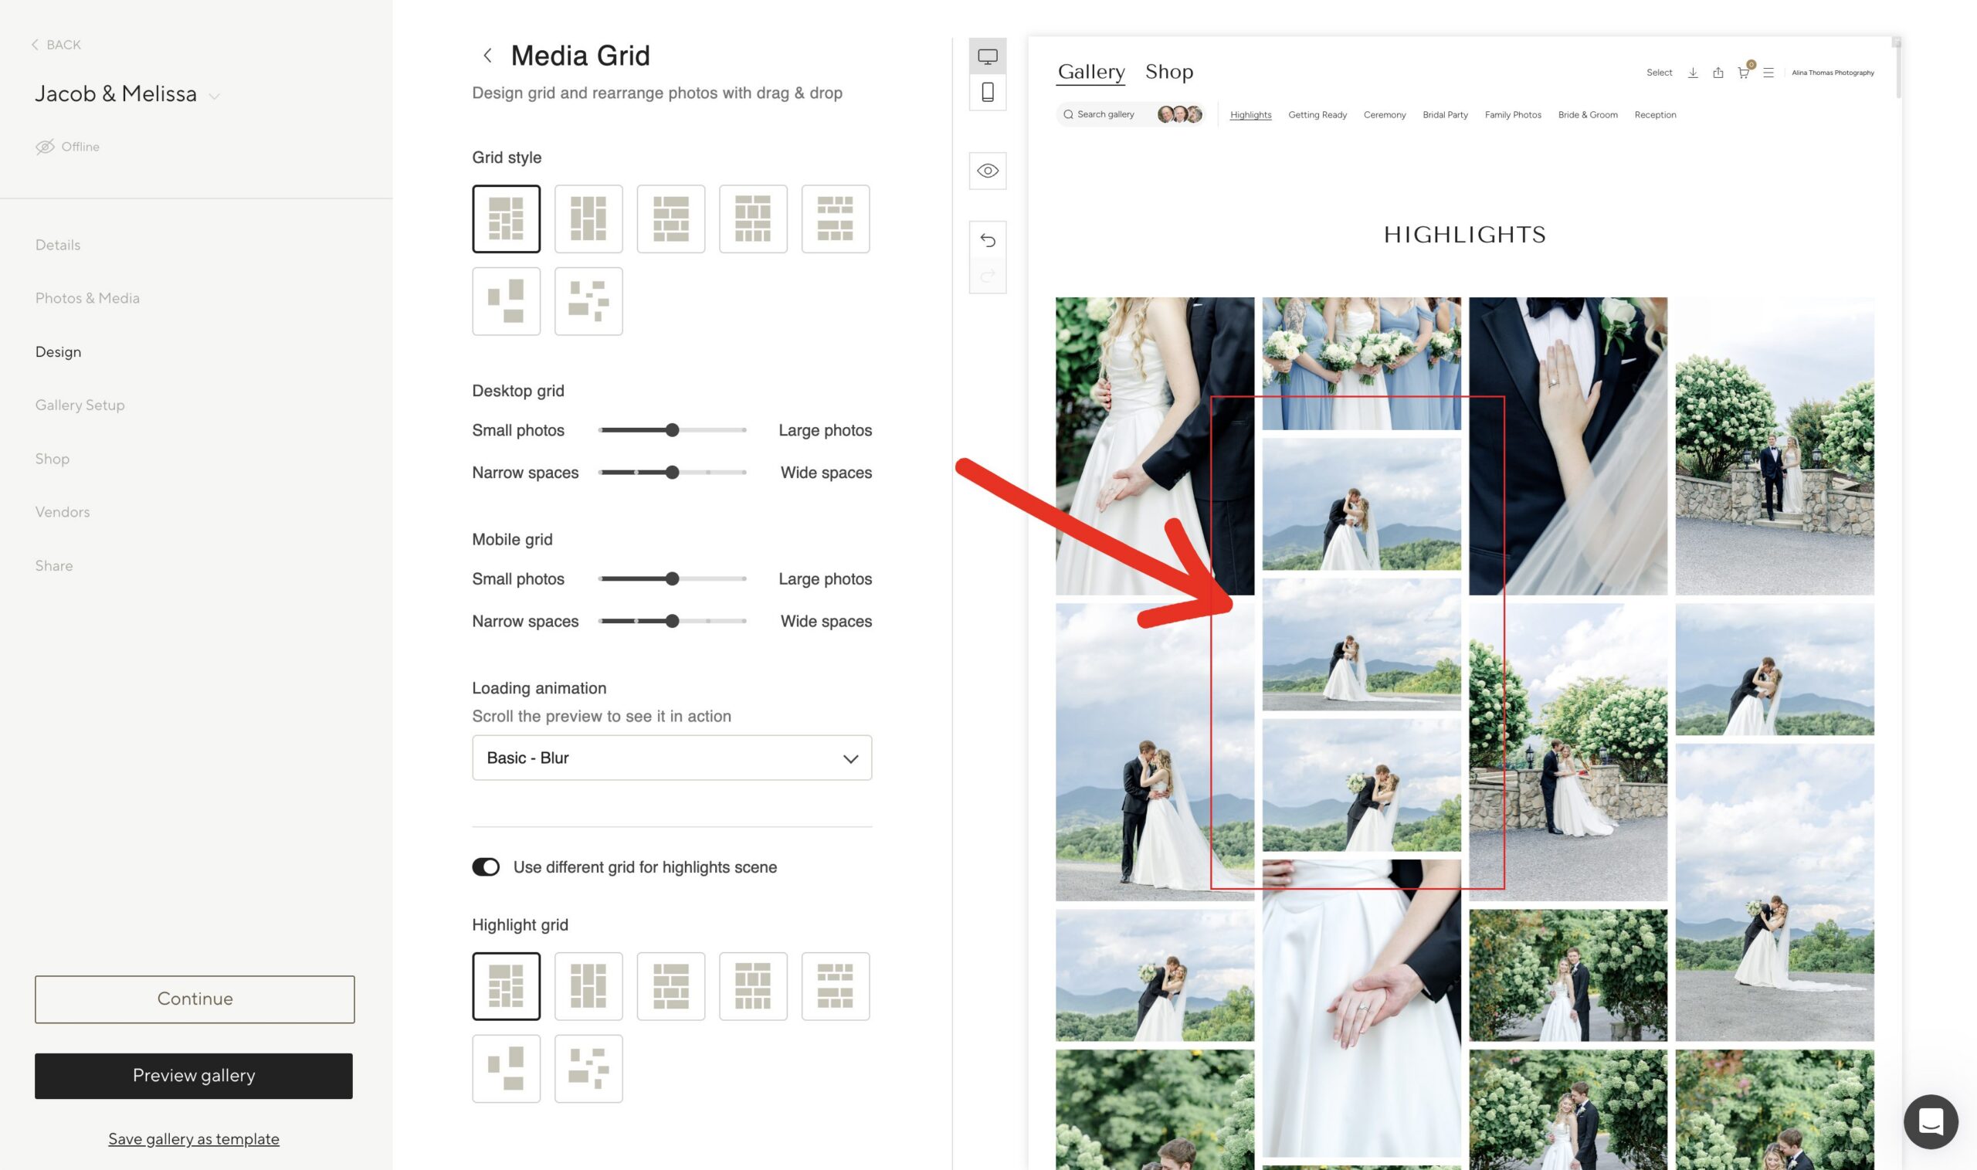Expand the Jacob & Melissa gallery chevron
Screen dimensions: 1977x1170
click(x=214, y=97)
